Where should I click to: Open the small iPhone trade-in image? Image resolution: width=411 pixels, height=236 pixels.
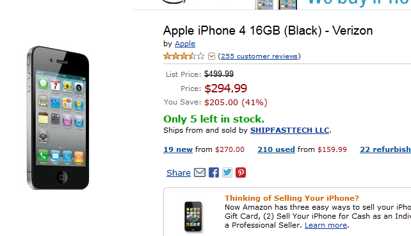193,217
